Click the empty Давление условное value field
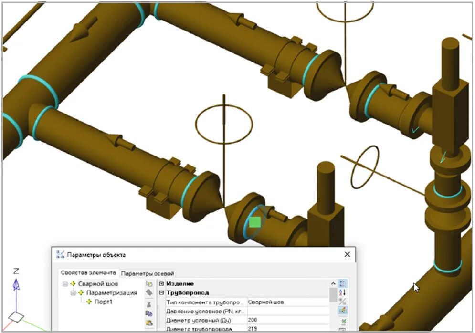The height and width of the screenshot is (333, 475). 288,311
